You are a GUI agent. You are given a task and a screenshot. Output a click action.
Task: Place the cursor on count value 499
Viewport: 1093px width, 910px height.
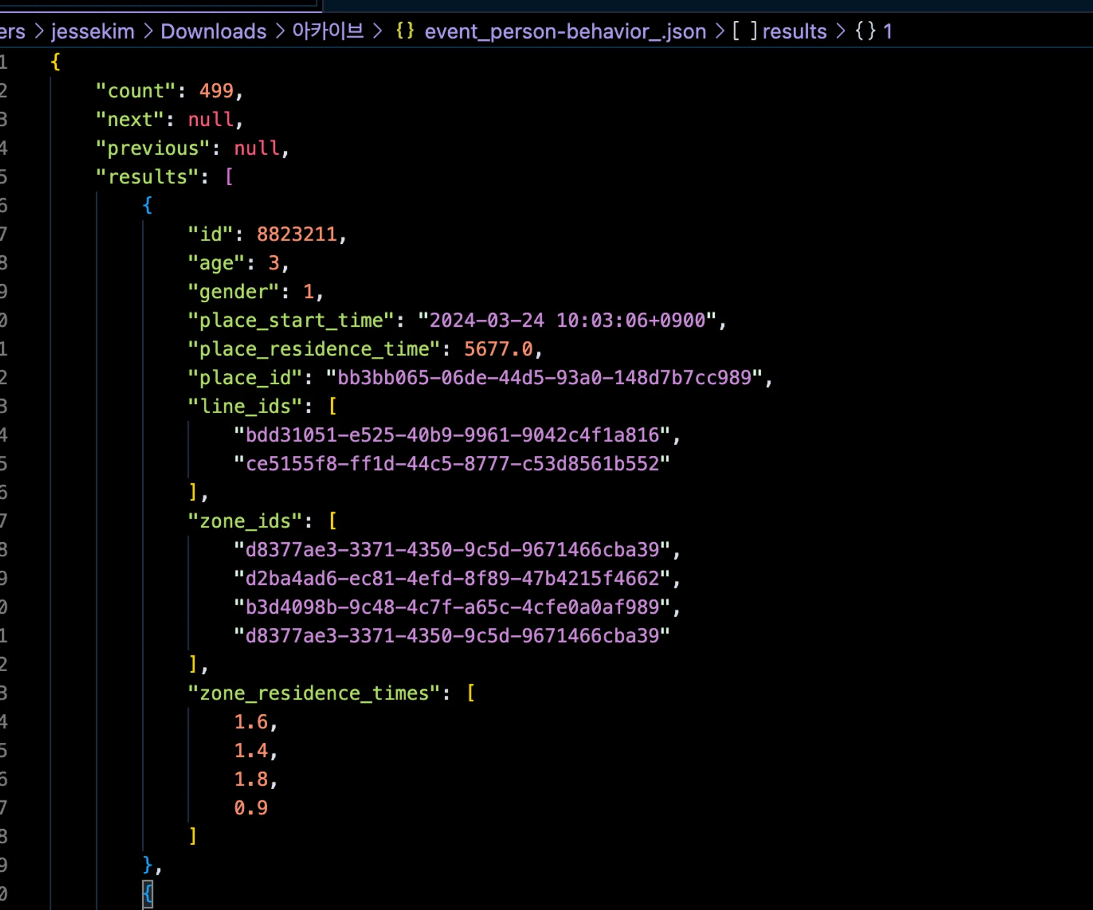coord(216,91)
